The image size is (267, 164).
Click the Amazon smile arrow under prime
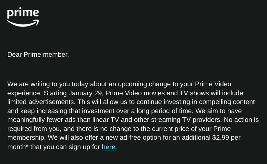23,23
